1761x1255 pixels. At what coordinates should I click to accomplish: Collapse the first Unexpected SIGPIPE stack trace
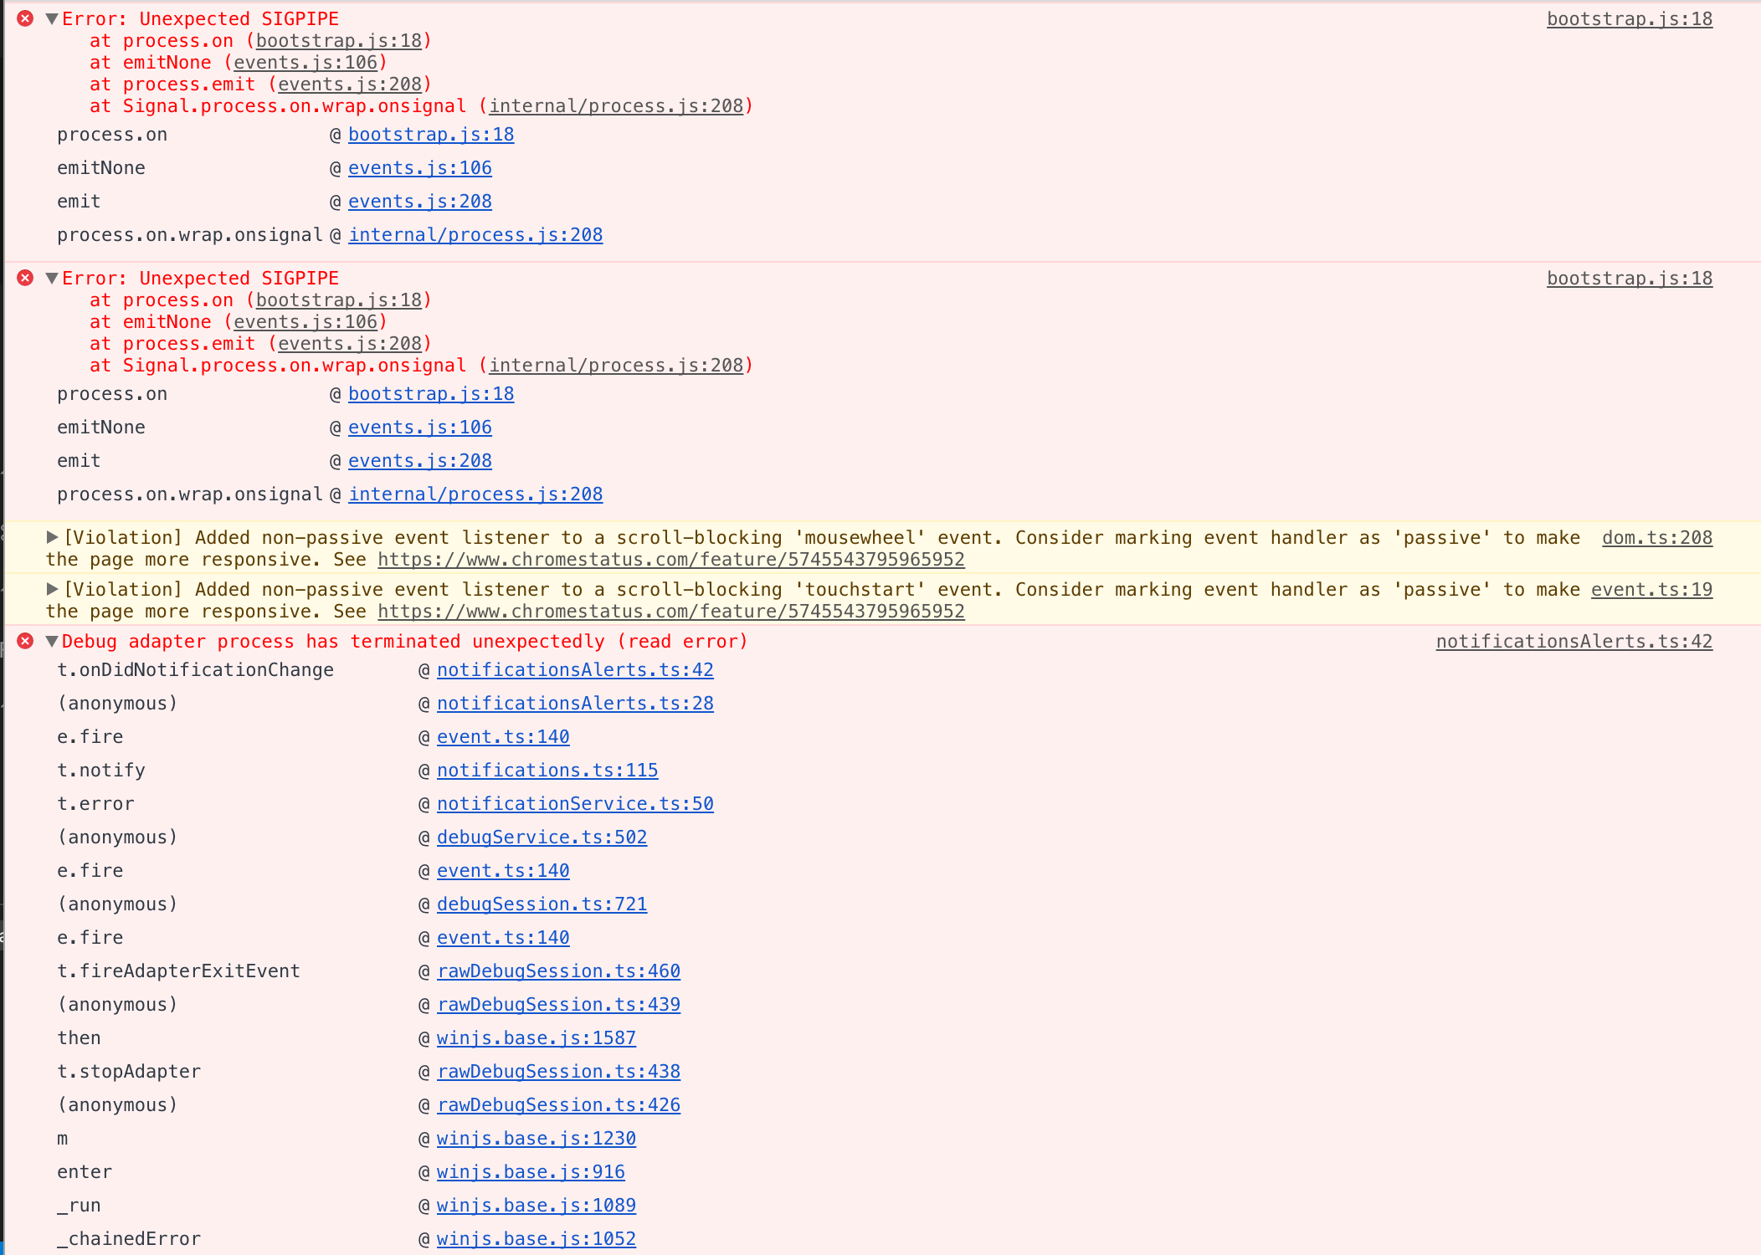(53, 18)
